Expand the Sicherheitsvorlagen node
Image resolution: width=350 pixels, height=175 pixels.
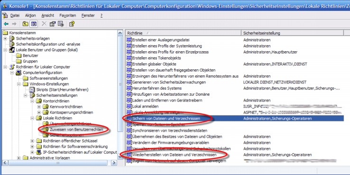[x=5, y=38]
